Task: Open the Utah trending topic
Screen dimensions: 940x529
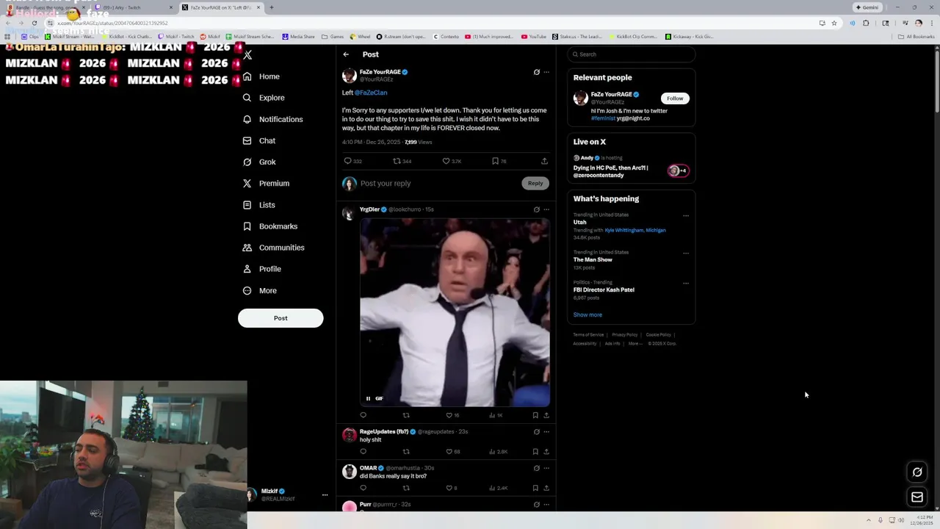Action: (580, 223)
